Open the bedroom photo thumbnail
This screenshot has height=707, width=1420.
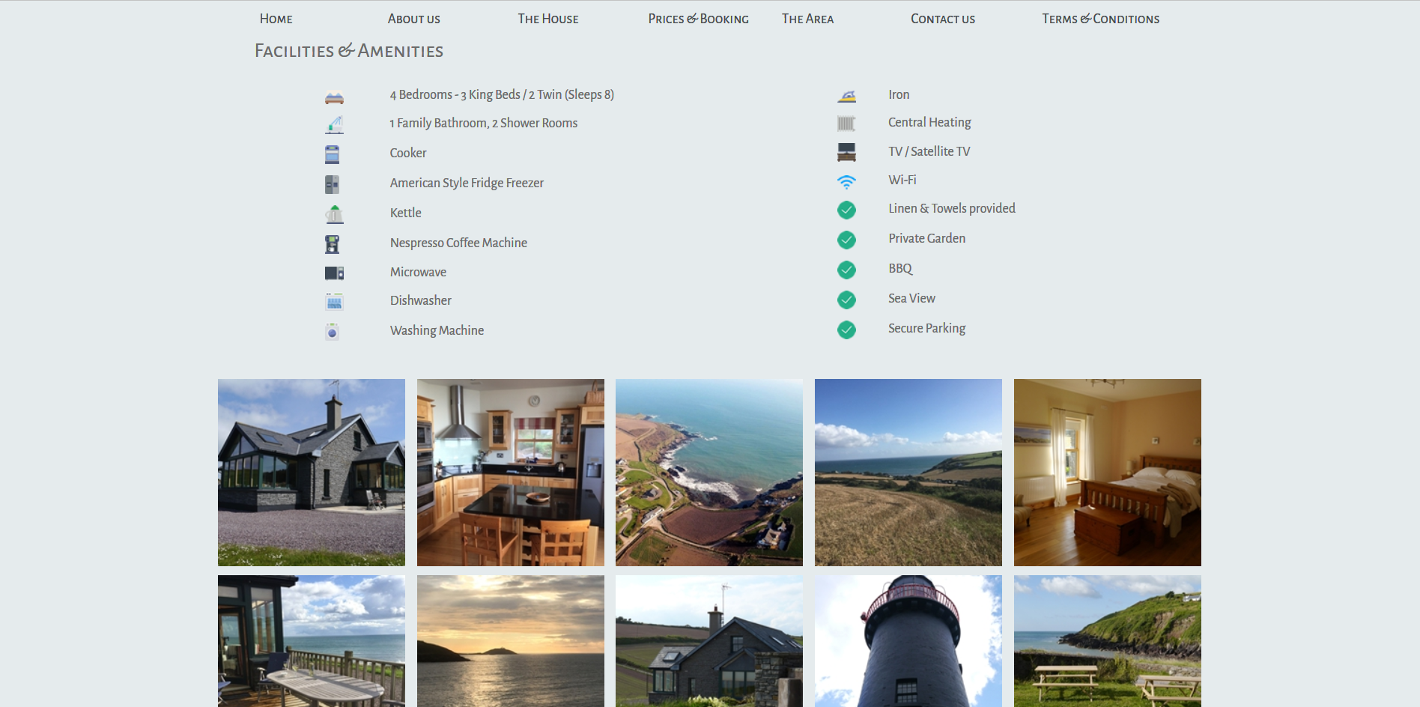pos(1107,472)
